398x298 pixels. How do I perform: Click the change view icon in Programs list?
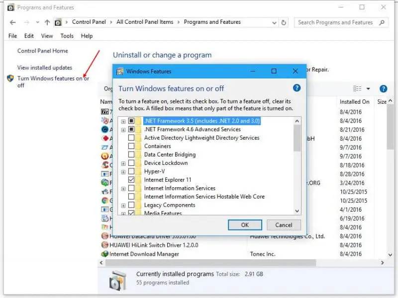click(357, 88)
